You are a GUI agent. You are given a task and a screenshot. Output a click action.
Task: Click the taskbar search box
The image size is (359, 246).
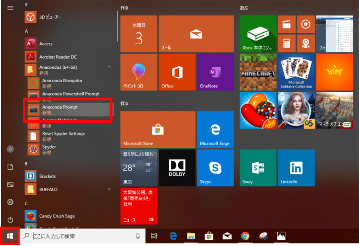pyautogui.click(x=83, y=236)
